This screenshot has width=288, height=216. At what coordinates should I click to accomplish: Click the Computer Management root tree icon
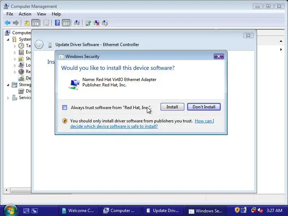tap(7, 33)
